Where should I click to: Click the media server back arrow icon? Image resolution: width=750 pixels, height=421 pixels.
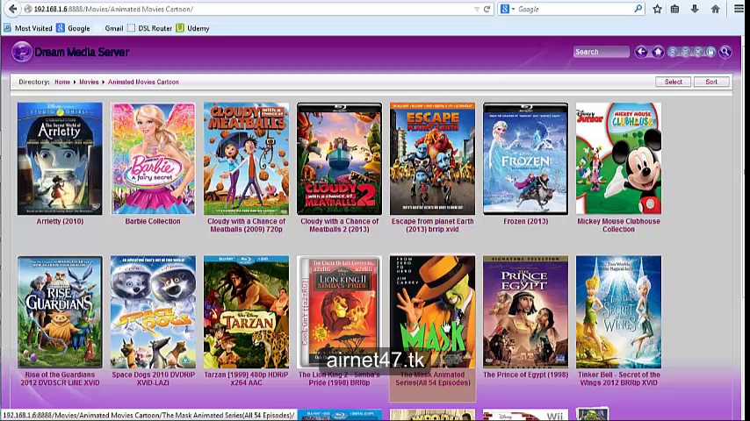click(x=641, y=52)
